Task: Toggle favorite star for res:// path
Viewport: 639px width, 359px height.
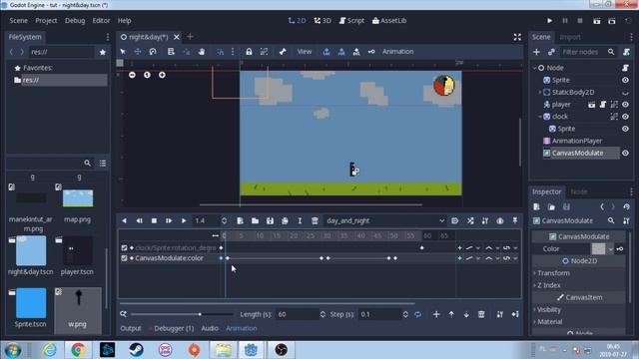Action: pos(102,52)
